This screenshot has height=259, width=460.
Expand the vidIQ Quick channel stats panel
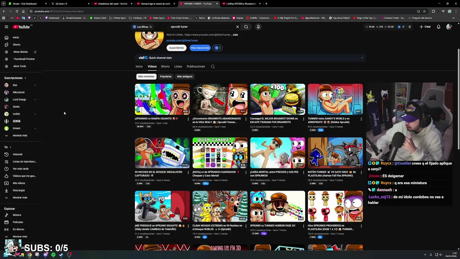point(362,58)
